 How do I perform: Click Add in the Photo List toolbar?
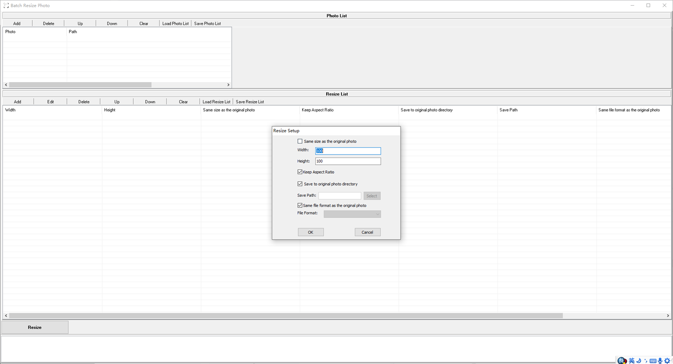tap(17, 23)
